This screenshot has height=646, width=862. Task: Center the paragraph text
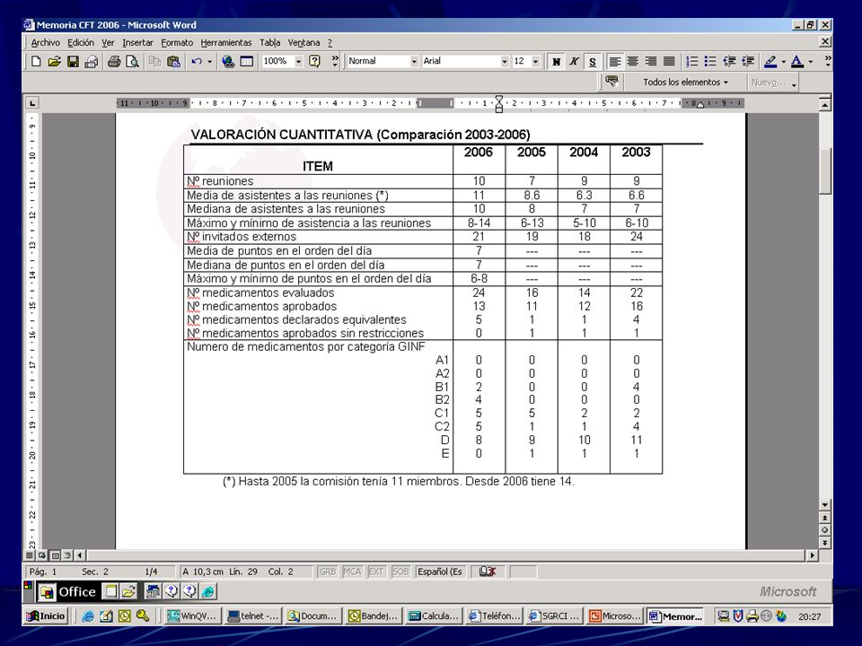tap(633, 62)
